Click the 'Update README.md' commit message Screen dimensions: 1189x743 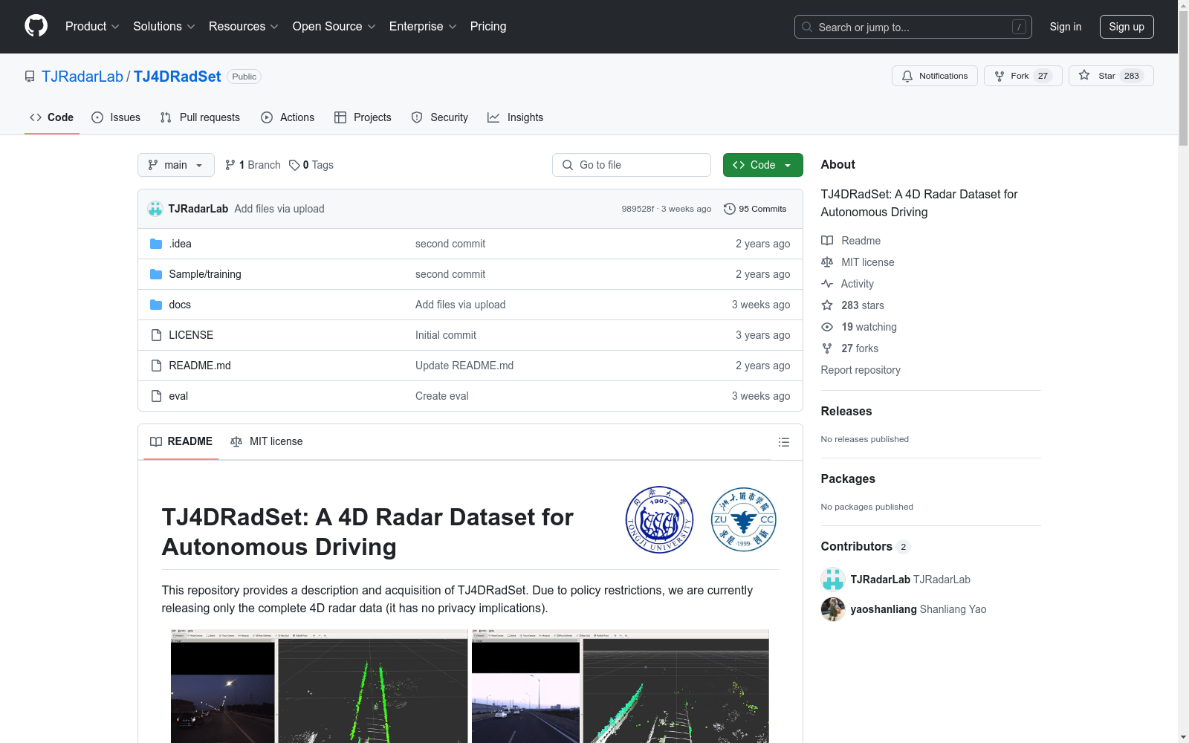[464, 366]
